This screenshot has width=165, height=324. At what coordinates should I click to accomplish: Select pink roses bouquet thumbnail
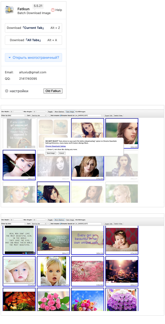[53, 299]
